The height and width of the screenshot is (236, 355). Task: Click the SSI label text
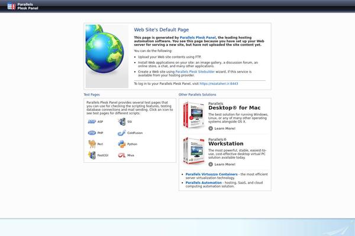tap(130, 122)
